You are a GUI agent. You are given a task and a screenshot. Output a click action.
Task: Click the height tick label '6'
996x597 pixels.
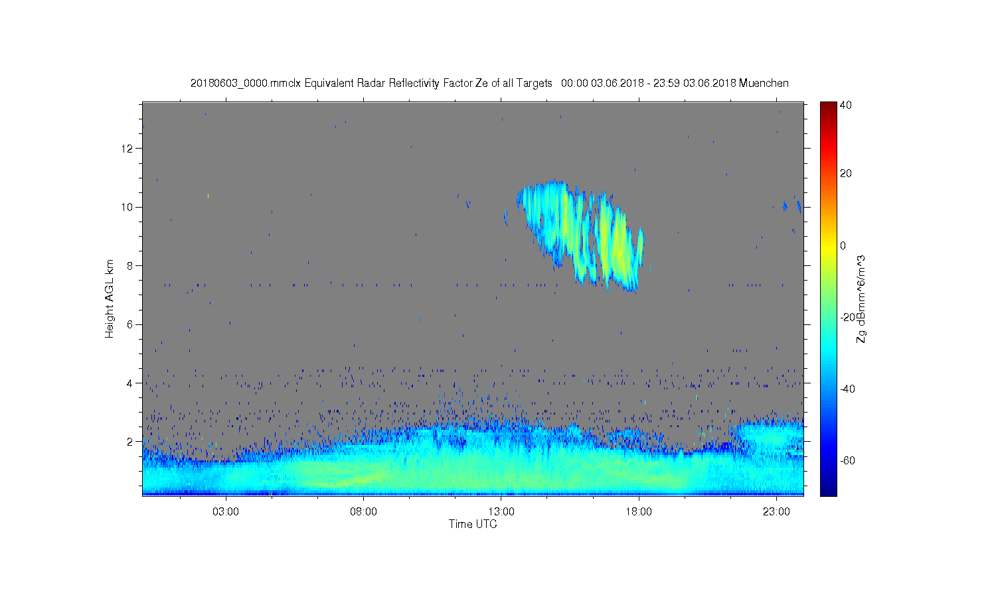coord(131,324)
